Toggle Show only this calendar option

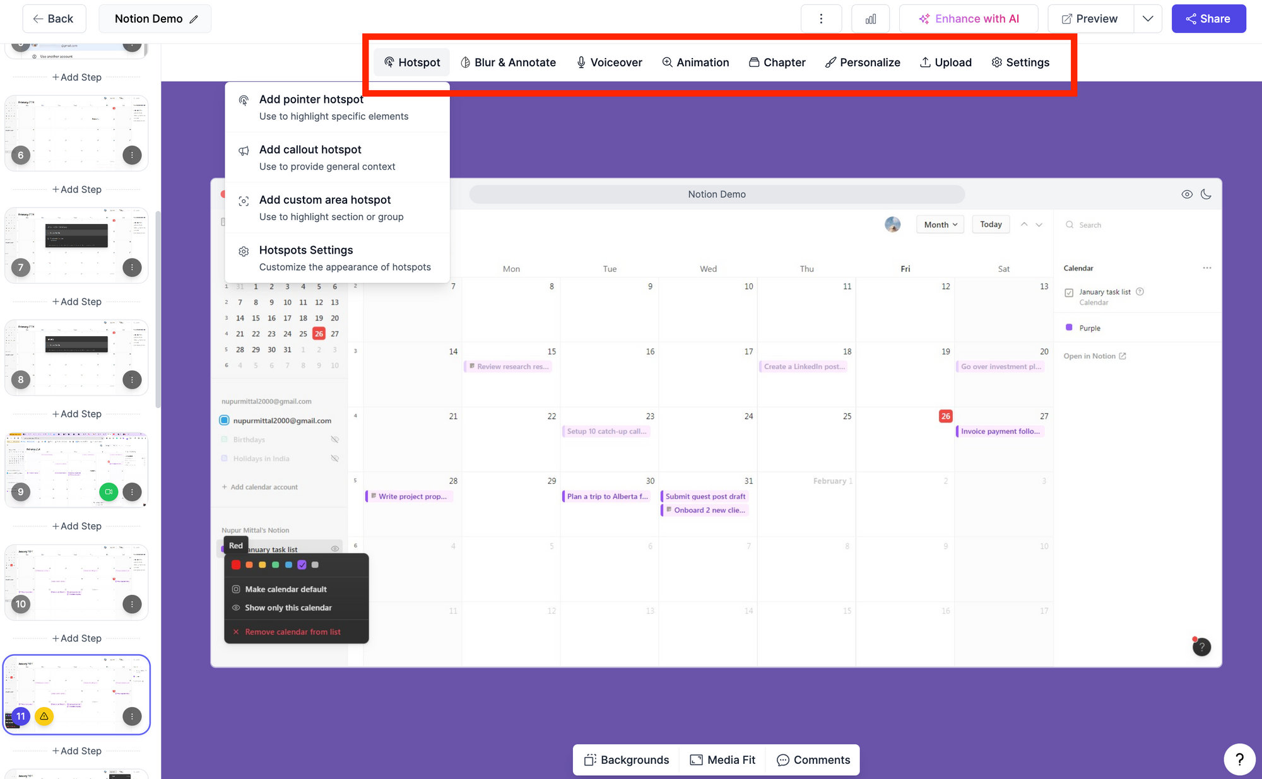(288, 607)
